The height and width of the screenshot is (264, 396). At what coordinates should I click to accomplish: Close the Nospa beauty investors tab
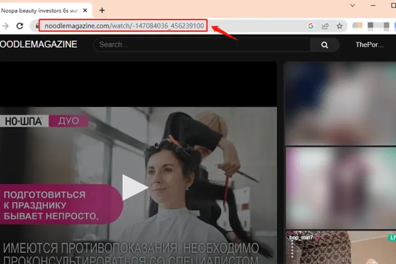(x=85, y=10)
